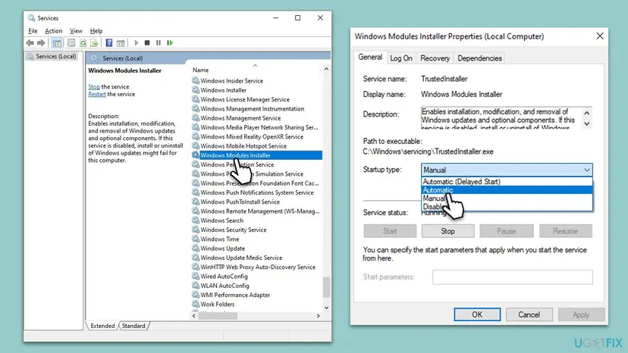Click gear icon beside Windows Update

(196, 248)
